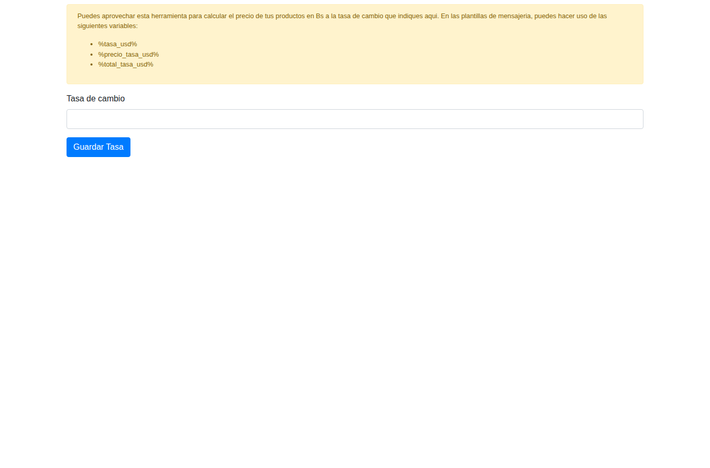Click the 'Tasa de cambio' field label
The image size is (710, 468).
[96, 99]
